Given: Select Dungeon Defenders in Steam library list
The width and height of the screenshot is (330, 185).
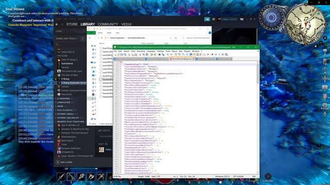Looking at the screenshot, I should [71, 149].
